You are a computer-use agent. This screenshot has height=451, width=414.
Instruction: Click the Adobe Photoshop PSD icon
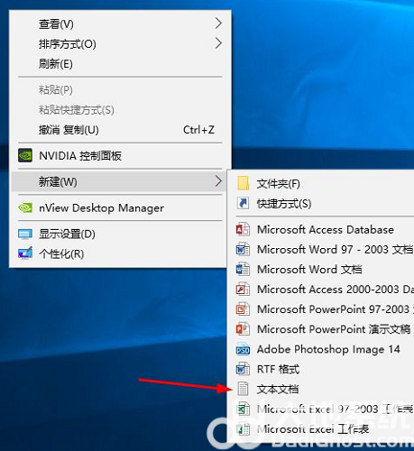coord(243,349)
